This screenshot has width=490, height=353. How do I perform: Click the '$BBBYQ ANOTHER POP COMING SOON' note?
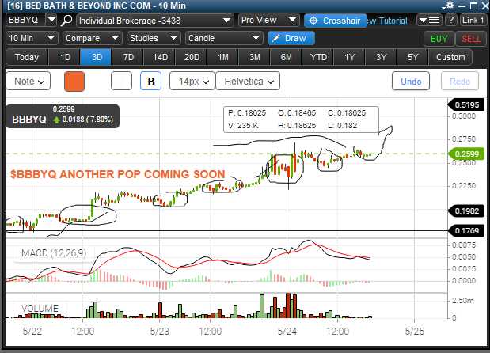tap(118, 174)
